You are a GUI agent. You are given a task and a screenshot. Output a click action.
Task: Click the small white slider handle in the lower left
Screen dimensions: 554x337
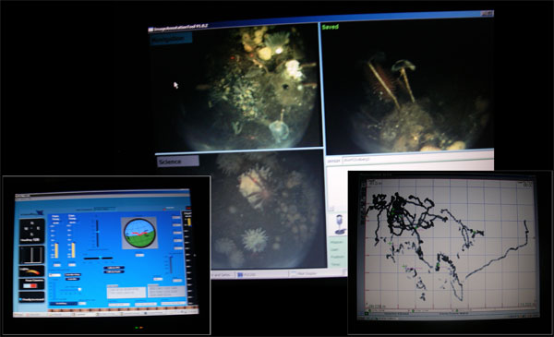pyautogui.click(x=79, y=289)
